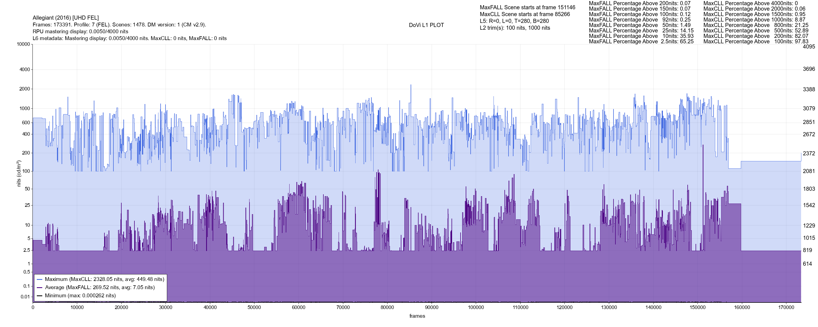
Task: Click the MaxCLL Percentage Above 1000nits entry
Action: point(754,20)
